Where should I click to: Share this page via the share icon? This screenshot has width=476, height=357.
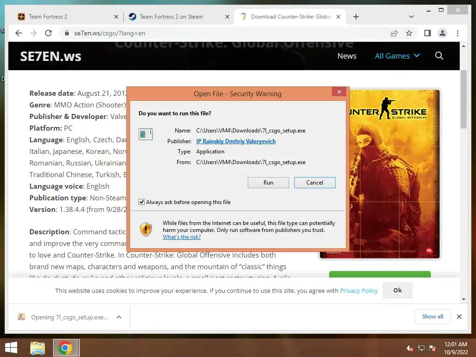394,33
